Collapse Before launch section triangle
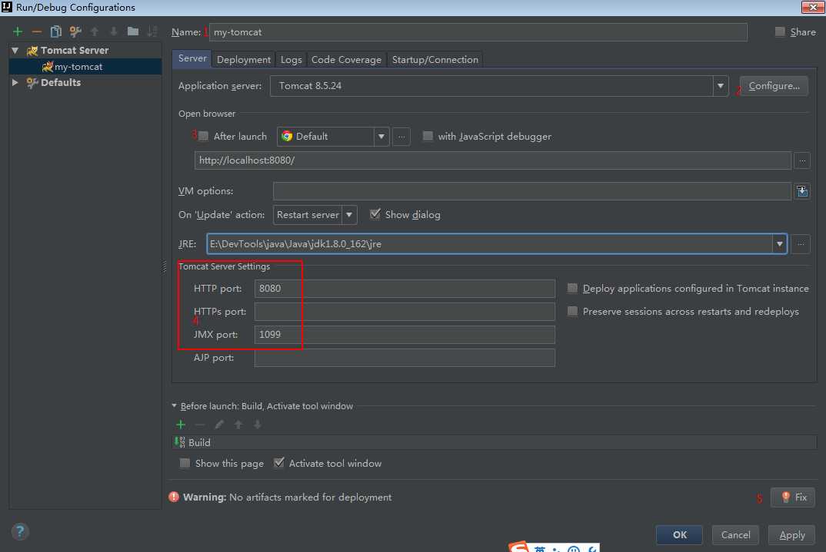This screenshot has width=826, height=552. (175, 406)
